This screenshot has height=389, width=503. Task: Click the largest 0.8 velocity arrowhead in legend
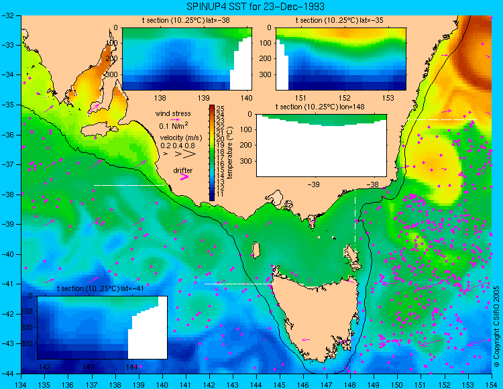[190, 154]
